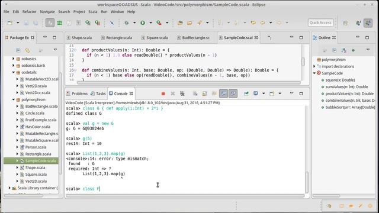Image resolution: width=379 pixels, height=213 pixels.
Task: Click the Back navigation arrow icon
Action: pyautogui.click(x=262, y=22)
